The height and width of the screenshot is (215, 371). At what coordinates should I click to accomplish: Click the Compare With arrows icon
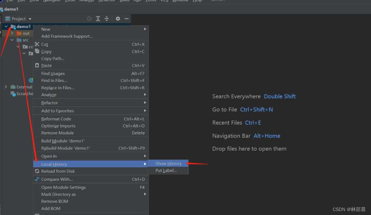click(37, 179)
